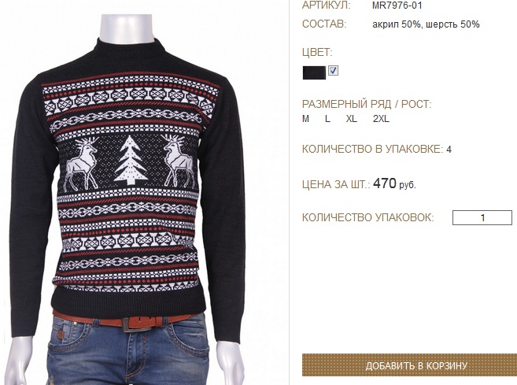Click the Количество в упаковке label
This screenshot has height=385, width=517.
[x=372, y=149]
